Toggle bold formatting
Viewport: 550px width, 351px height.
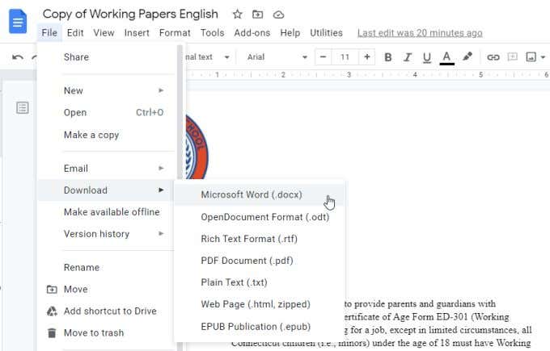tap(387, 57)
